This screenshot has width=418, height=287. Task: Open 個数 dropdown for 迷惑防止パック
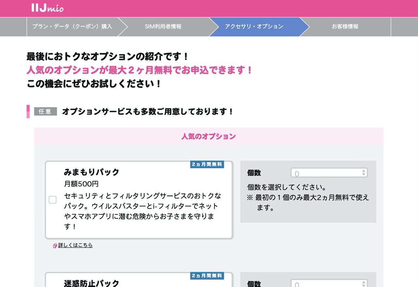pos(329,284)
